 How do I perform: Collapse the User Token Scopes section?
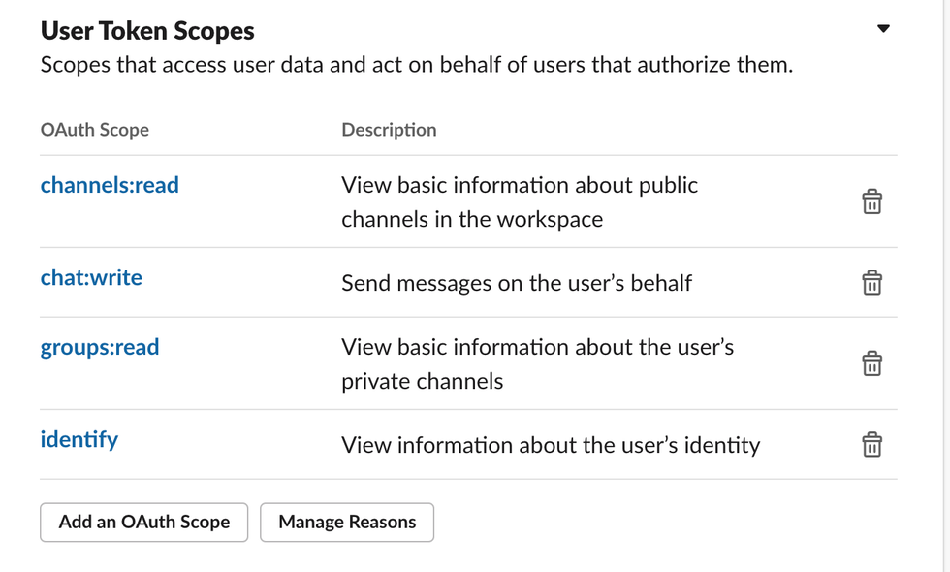coord(882,29)
